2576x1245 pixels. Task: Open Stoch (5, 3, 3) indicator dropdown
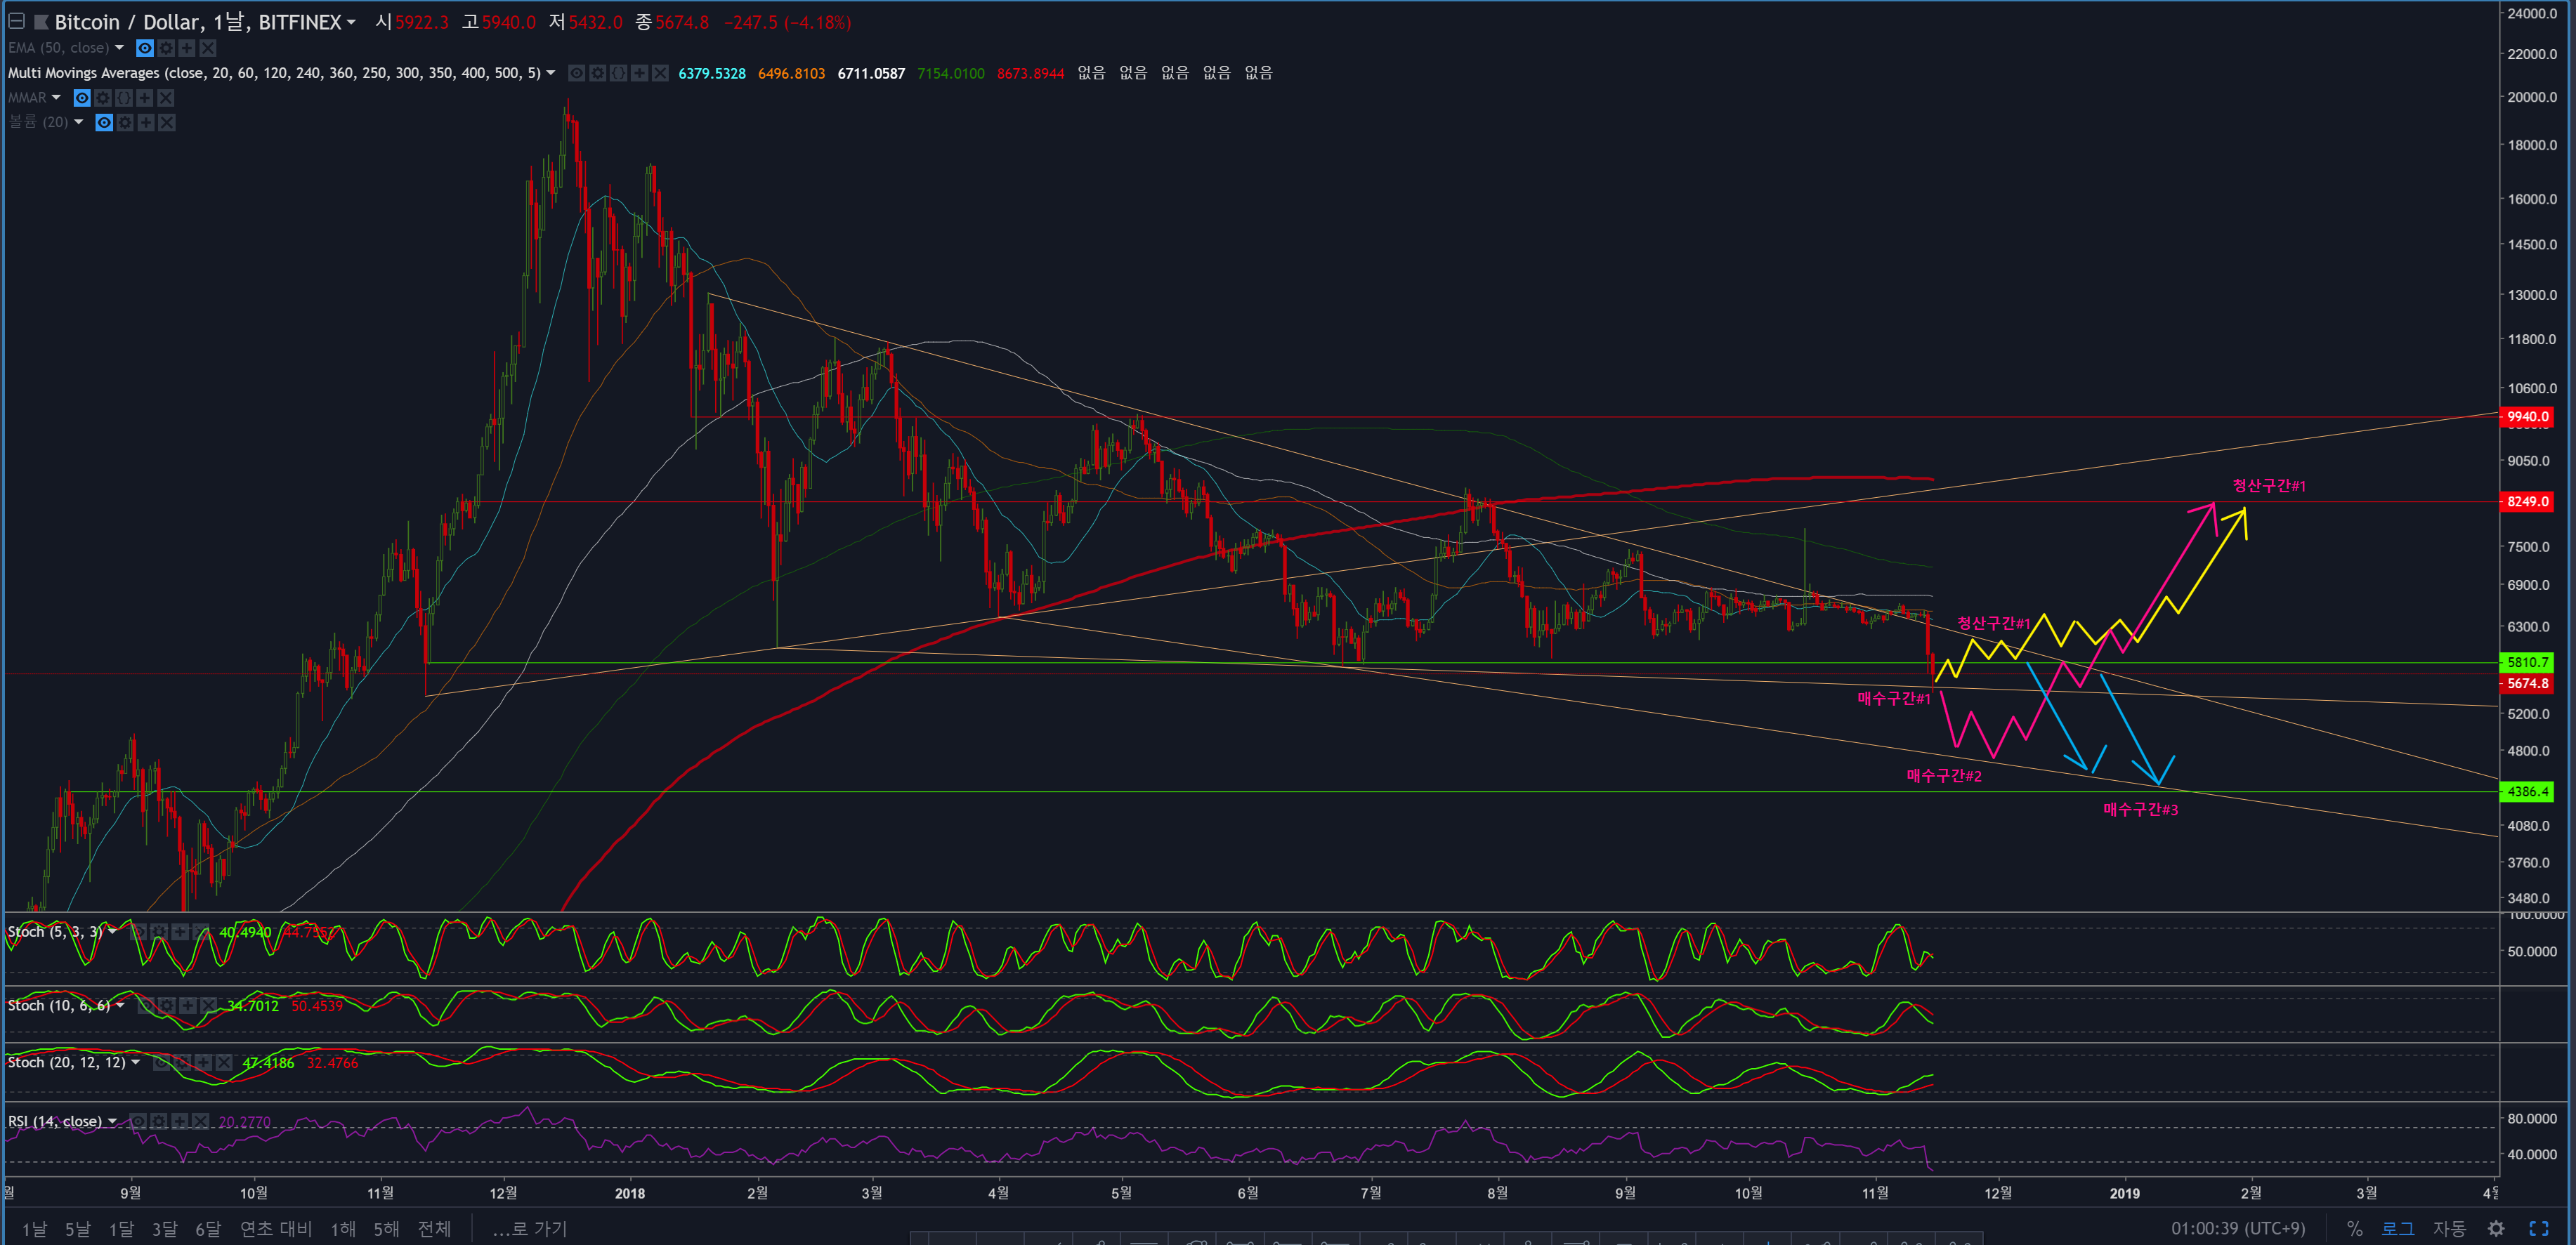point(112,932)
